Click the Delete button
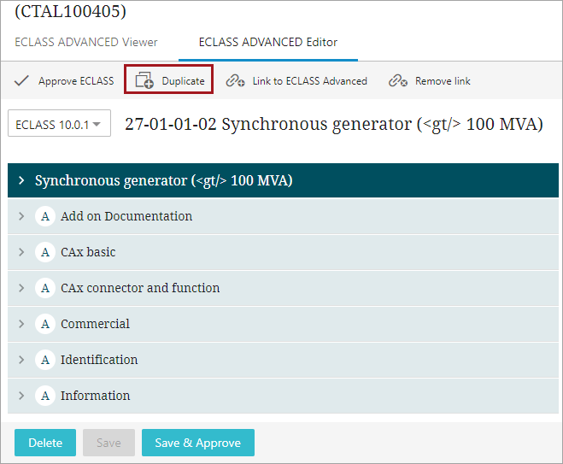563x464 pixels. pos(45,443)
